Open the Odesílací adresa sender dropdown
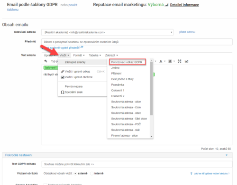The image size is (237, 185). (107, 32)
